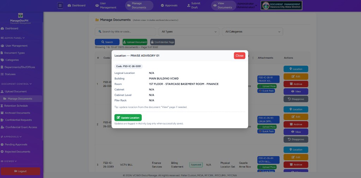This screenshot has width=361, height=178.
Task: Click Archive button for VCTV BILL row
Action: pos(296,165)
